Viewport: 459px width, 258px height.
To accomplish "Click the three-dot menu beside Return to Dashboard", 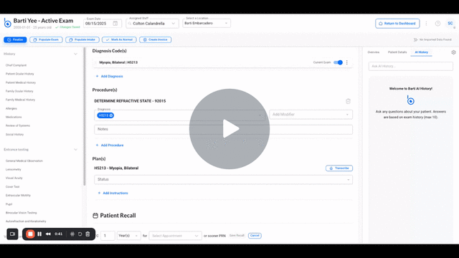I will [426, 24].
